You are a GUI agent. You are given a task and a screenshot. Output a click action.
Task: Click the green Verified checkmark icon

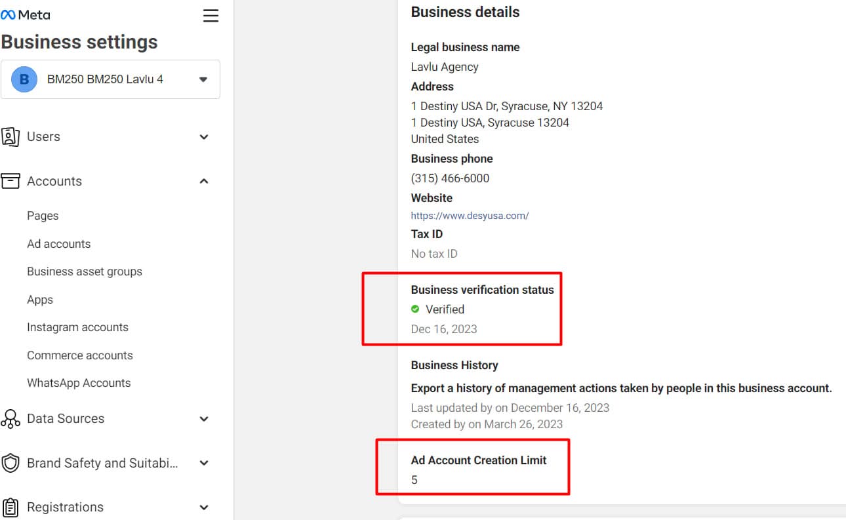pos(415,309)
